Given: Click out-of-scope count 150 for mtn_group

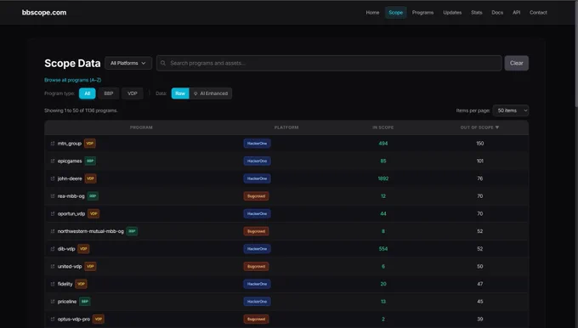Looking at the screenshot, I should pos(480,144).
